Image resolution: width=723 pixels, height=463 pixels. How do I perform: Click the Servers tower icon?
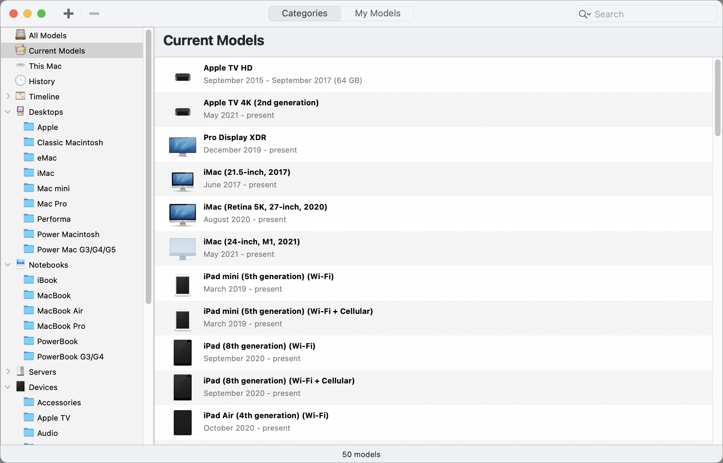[21, 371]
